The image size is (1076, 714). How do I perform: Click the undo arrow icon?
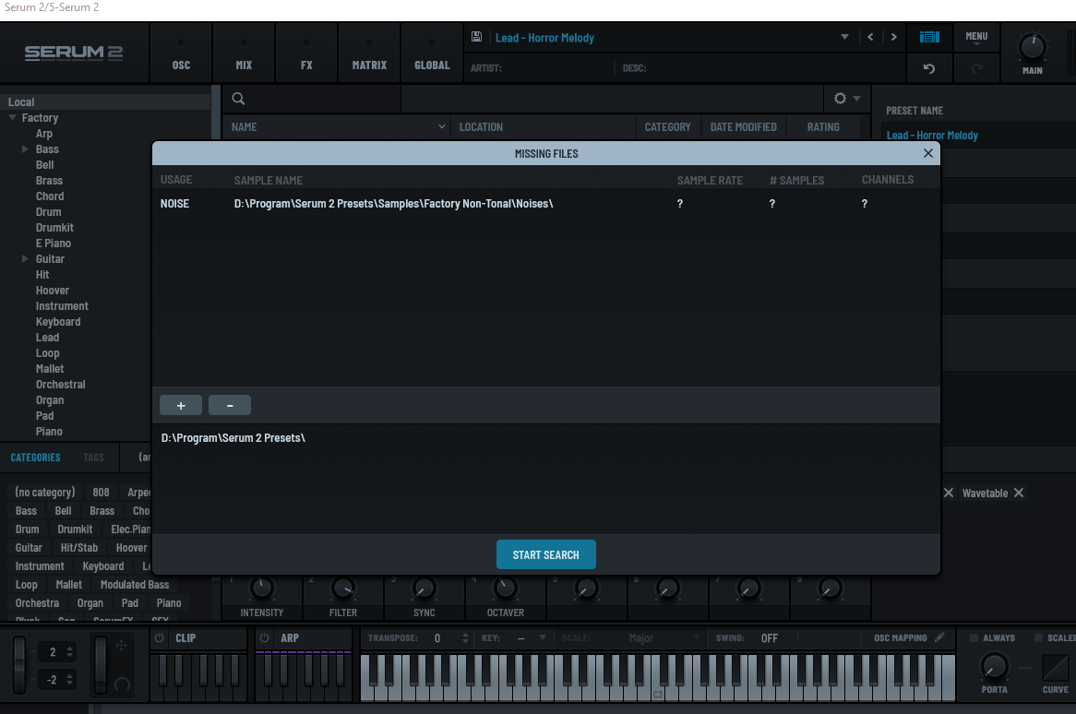[x=929, y=68]
